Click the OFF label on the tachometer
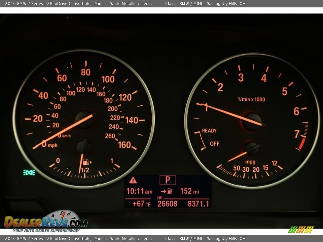 (x=214, y=144)
